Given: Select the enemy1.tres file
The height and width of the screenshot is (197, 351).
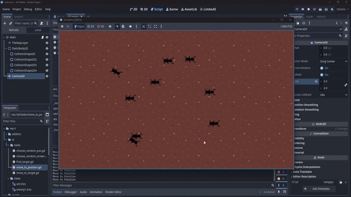Looking at the screenshot, I should (x=24, y=189).
